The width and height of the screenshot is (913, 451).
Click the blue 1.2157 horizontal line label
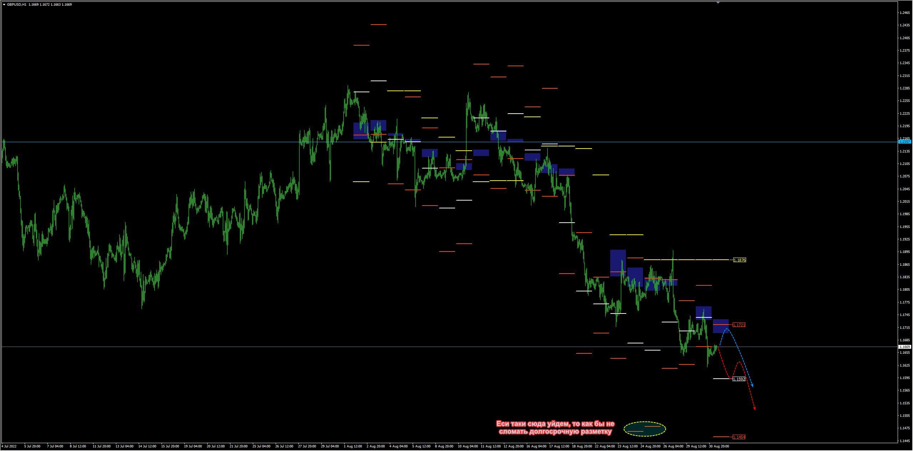point(905,142)
